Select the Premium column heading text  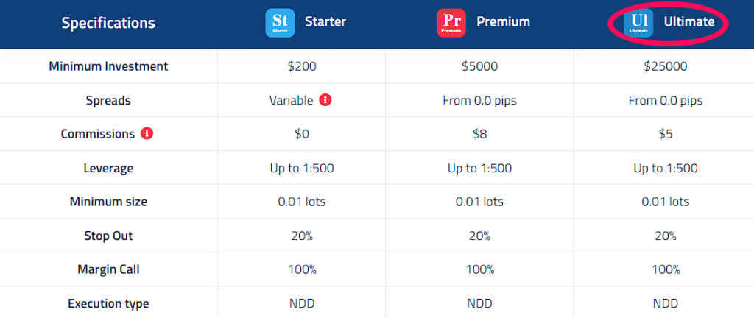pos(504,21)
